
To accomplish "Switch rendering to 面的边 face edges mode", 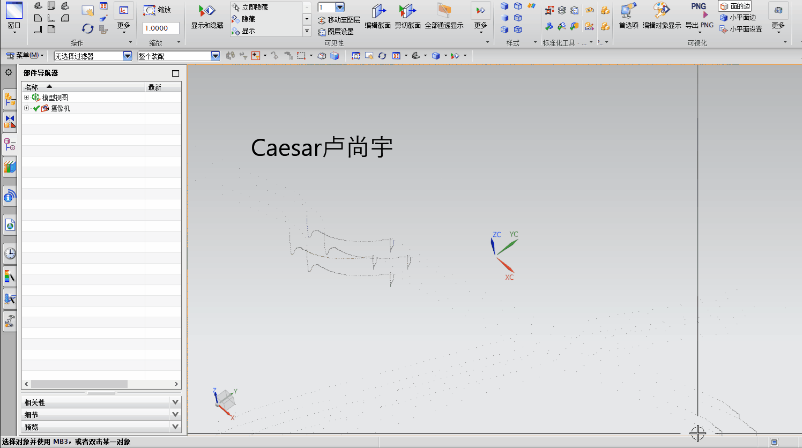I will 734,6.
